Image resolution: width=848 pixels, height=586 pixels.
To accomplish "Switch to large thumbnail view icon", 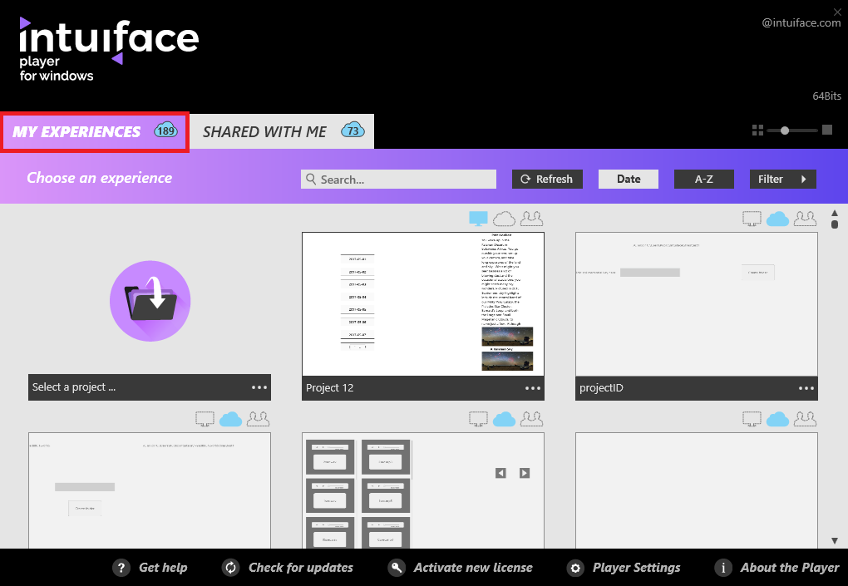I will tap(827, 130).
